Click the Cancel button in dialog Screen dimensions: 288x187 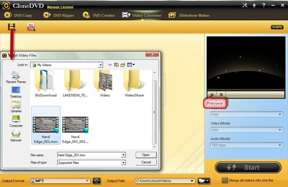(x=146, y=162)
